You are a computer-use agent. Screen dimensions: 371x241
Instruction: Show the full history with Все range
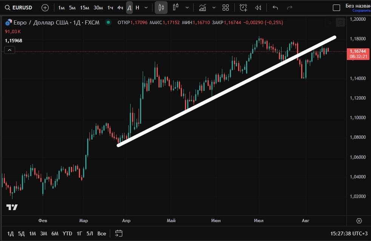102,233
